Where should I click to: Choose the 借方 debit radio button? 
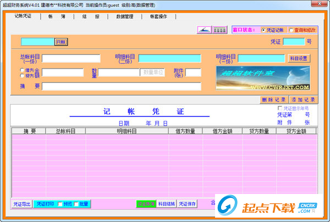coord(22,70)
